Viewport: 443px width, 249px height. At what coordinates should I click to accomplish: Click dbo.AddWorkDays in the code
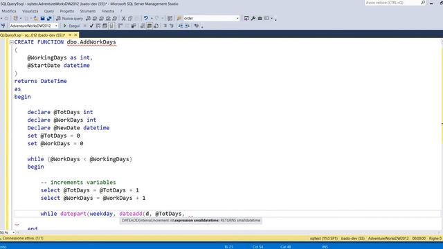[91, 42]
